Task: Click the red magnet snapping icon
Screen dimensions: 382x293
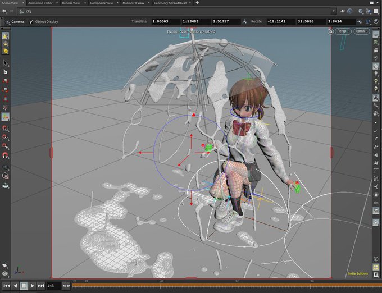Action: pos(5,155)
